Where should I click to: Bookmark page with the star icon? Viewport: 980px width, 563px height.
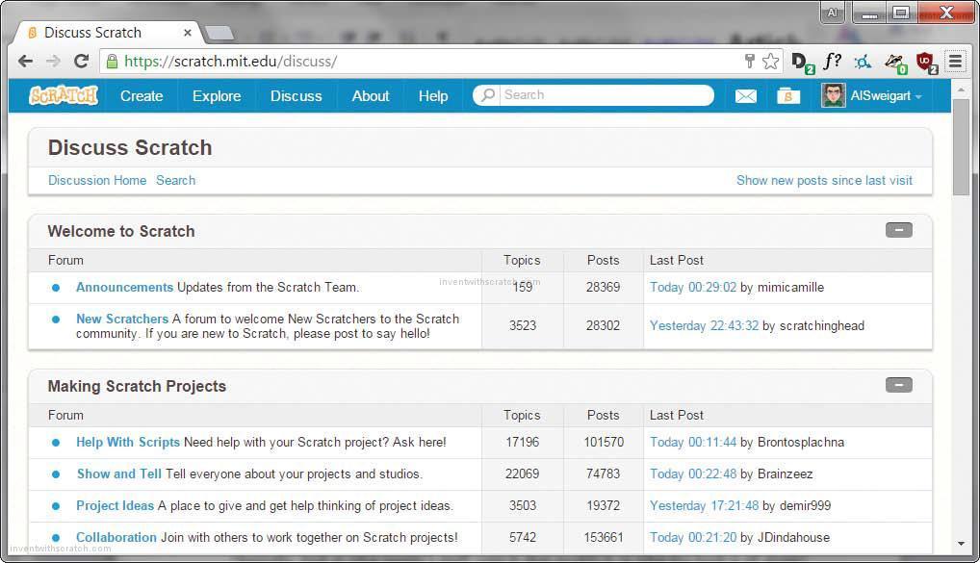coord(771,62)
